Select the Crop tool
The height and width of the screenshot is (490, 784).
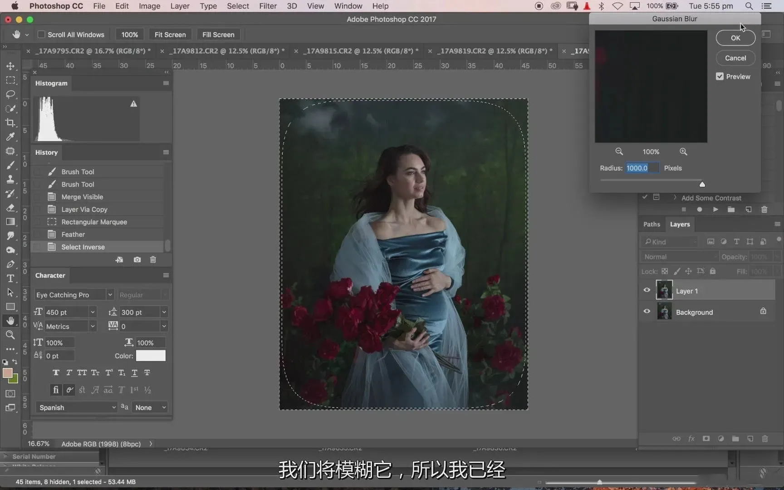(x=10, y=122)
